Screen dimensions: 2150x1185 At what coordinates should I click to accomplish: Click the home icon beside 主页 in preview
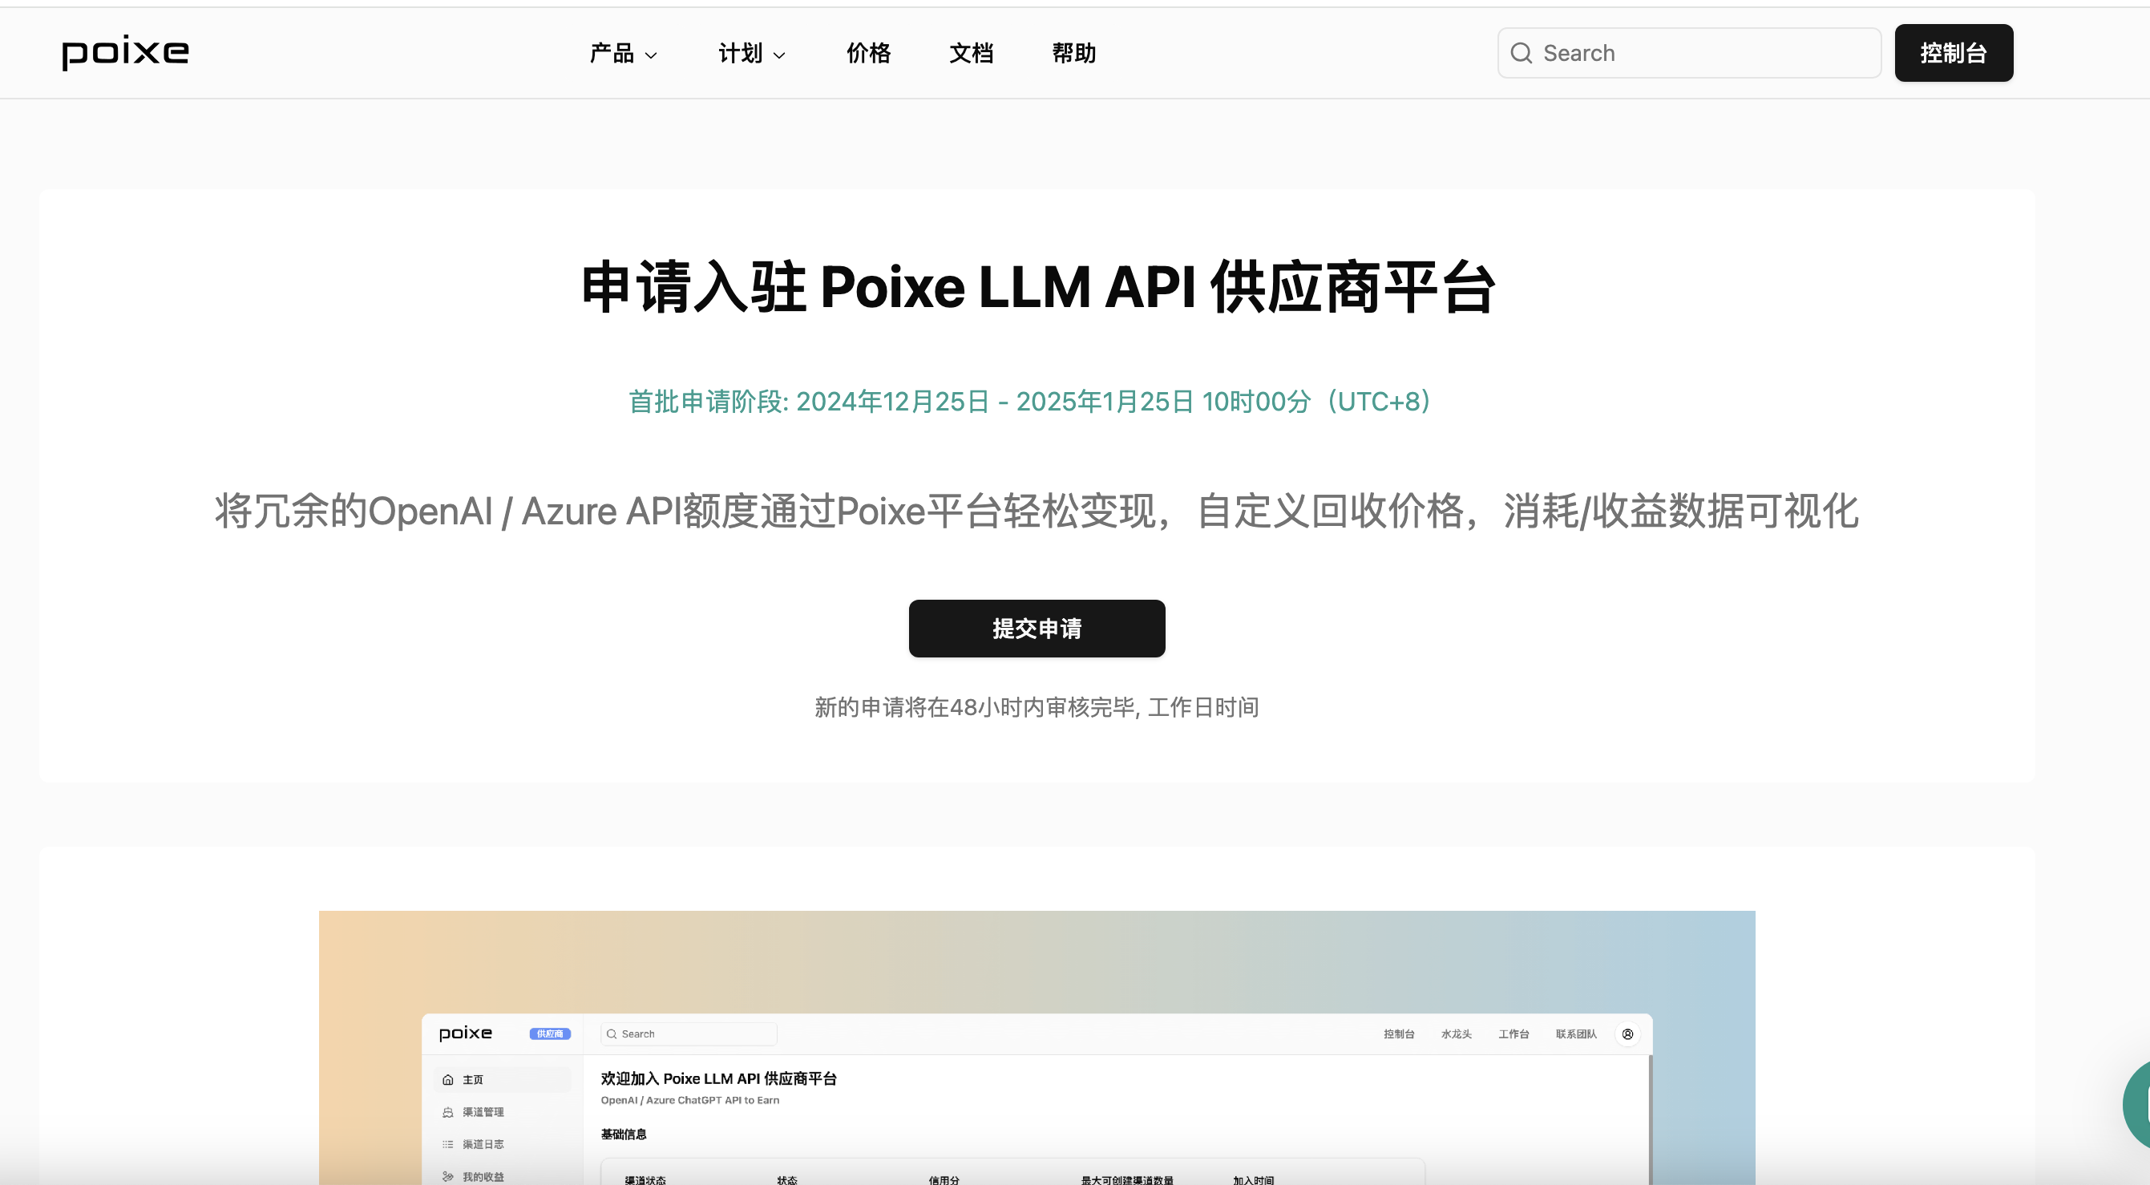click(448, 1079)
